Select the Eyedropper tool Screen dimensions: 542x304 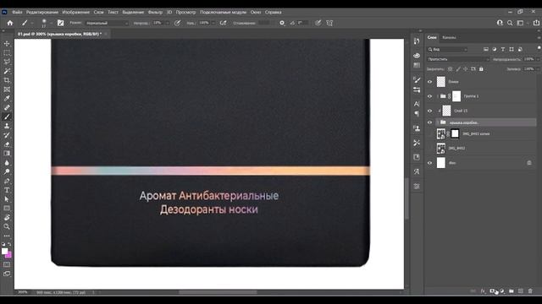click(7, 99)
